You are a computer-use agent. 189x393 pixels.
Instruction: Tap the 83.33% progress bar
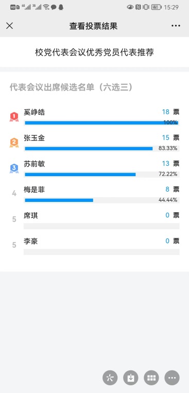click(x=101, y=148)
